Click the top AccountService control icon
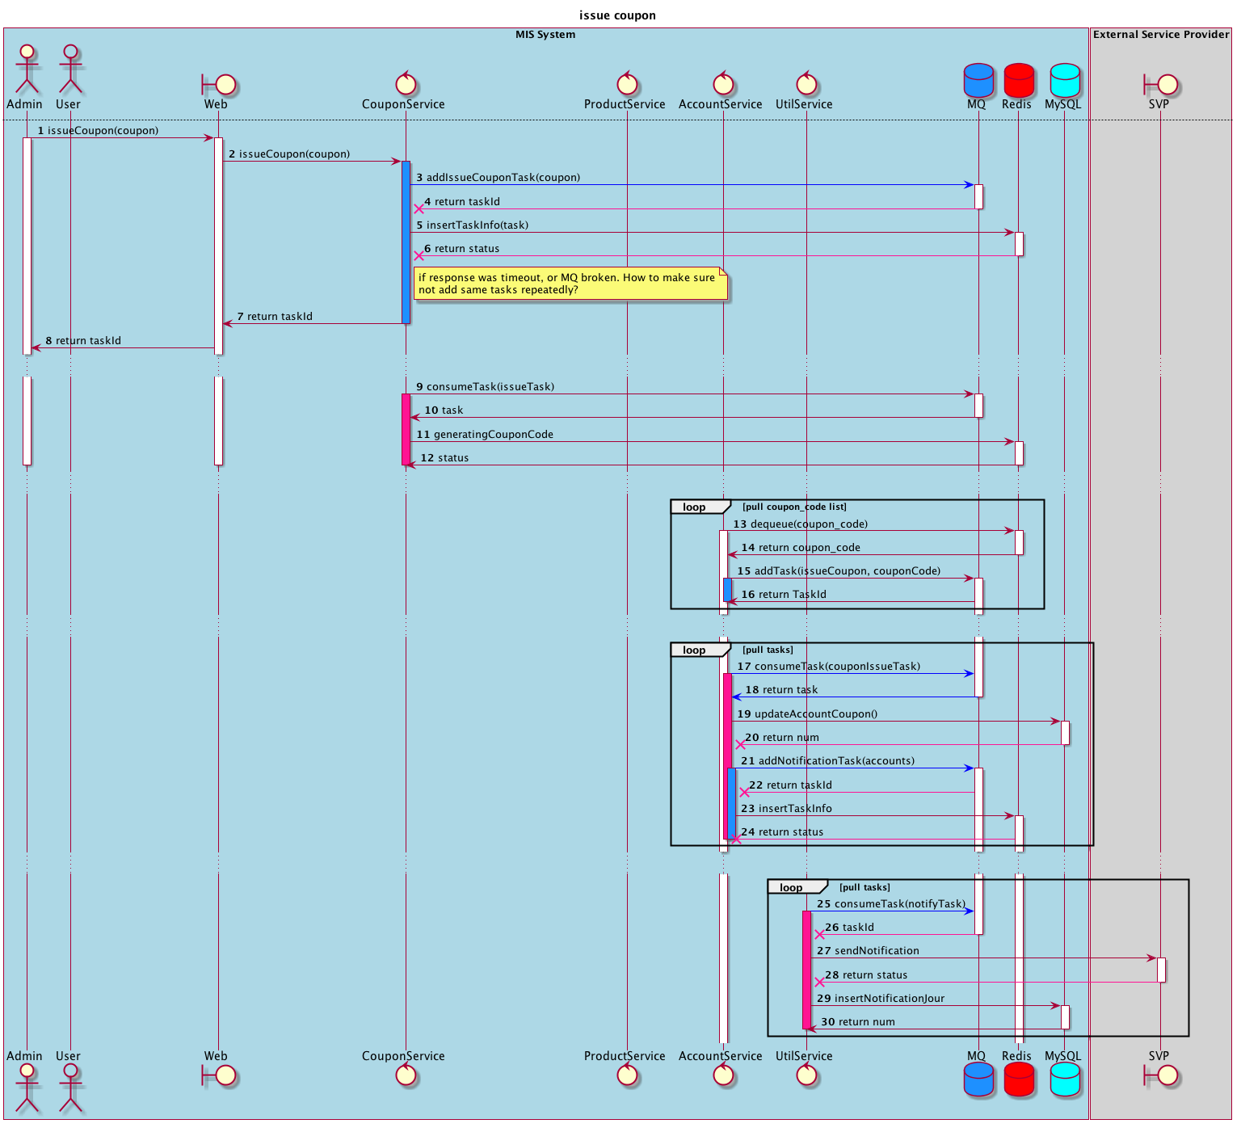The width and height of the screenshot is (1241, 1128). [723, 83]
